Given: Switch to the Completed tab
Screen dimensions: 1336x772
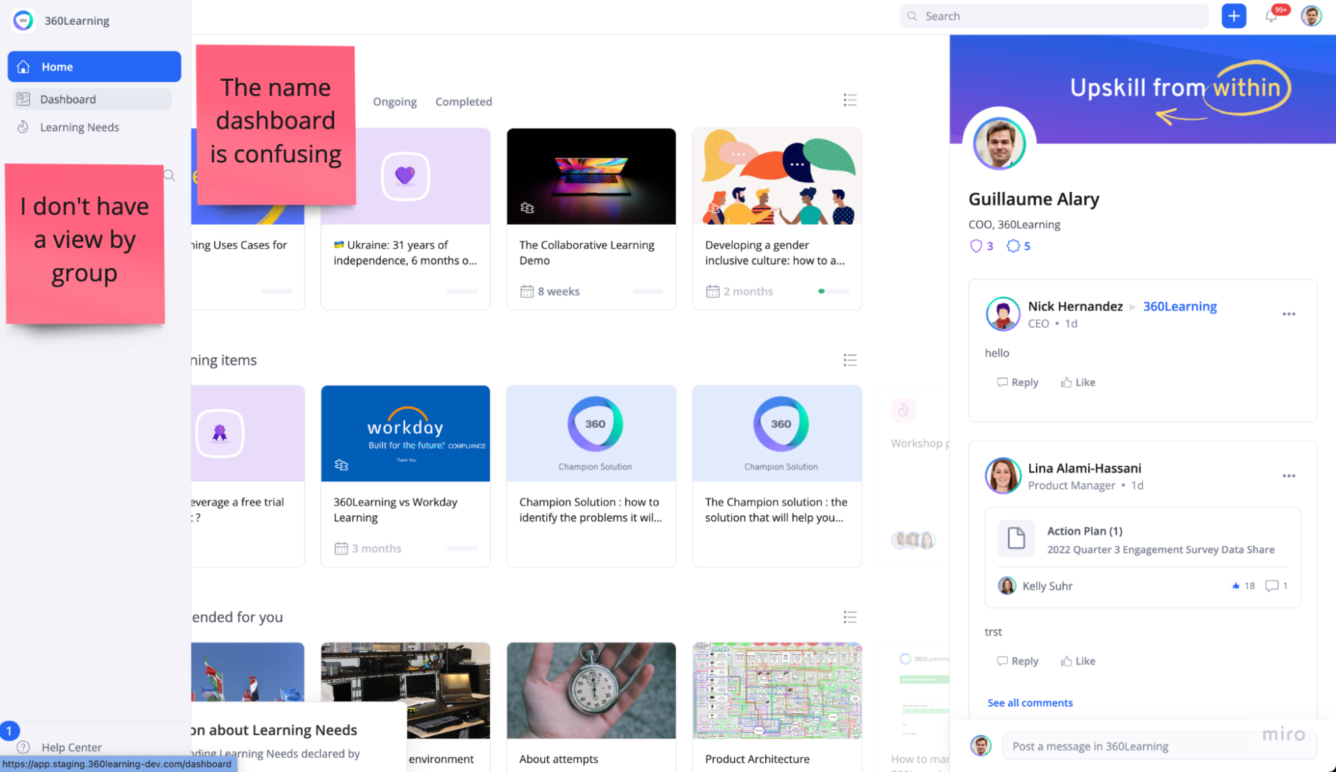Looking at the screenshot, I should tap(463, 102).
